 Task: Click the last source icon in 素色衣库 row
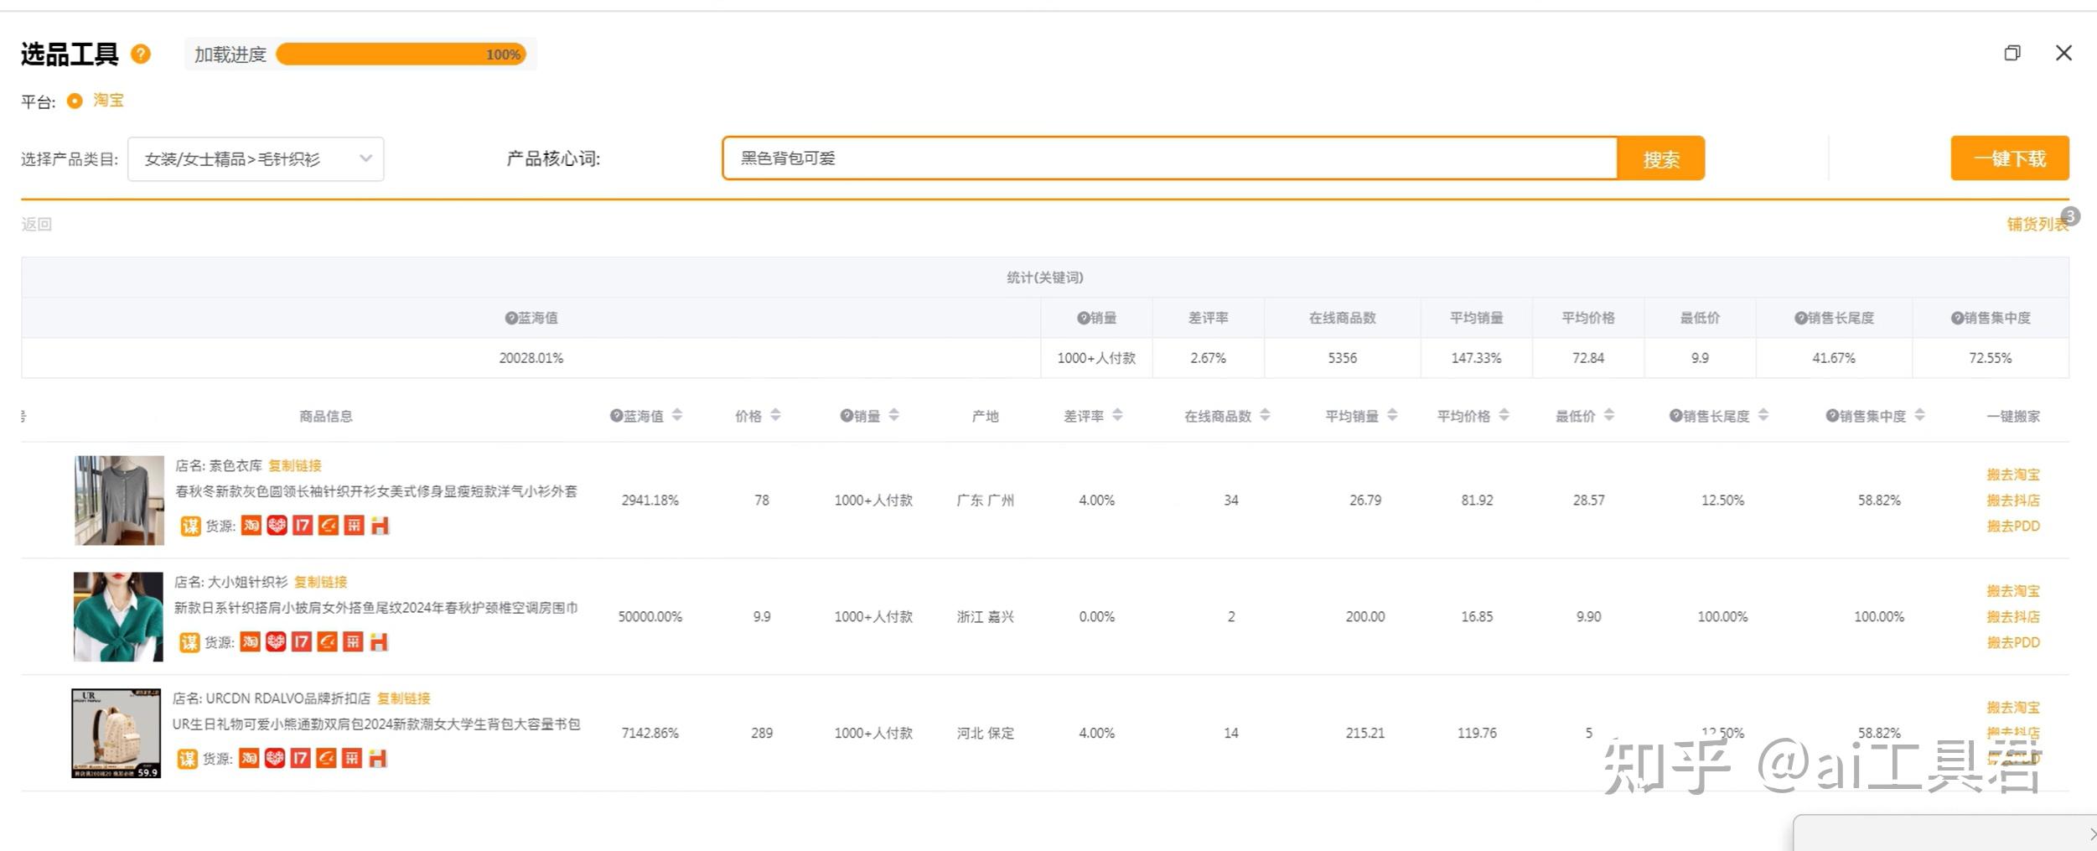381,526
